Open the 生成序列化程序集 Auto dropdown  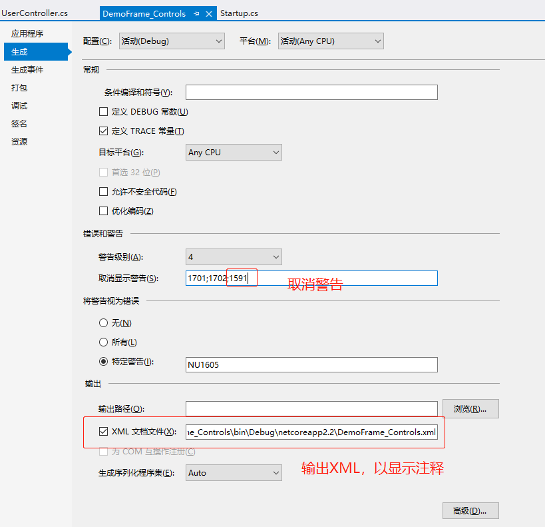coord(234,473)
